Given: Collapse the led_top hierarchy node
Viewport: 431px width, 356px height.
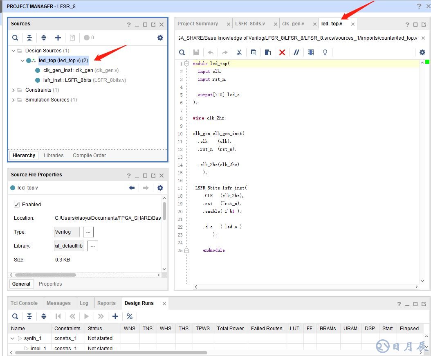Looking at the screenshot, I should pyautogui.click(x=22, y=61).
